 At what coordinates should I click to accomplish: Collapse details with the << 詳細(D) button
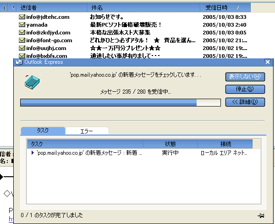[x=245, y=102]
